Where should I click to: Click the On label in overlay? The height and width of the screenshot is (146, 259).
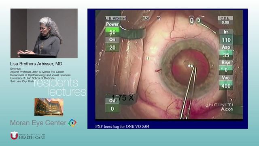(x=113, y=40)
